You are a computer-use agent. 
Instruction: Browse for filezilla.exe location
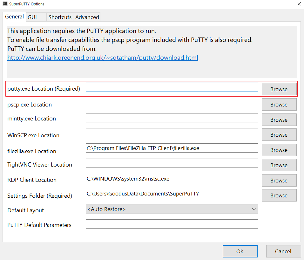279,150
